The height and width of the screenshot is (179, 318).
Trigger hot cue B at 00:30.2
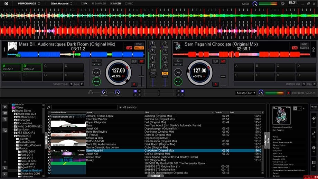[x=32, y=67]
